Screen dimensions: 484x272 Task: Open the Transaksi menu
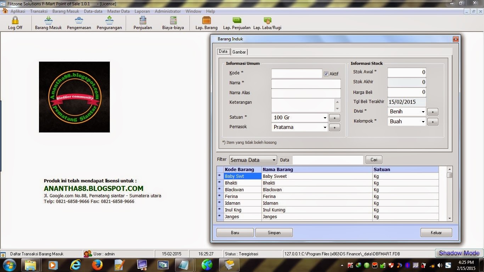39,11
